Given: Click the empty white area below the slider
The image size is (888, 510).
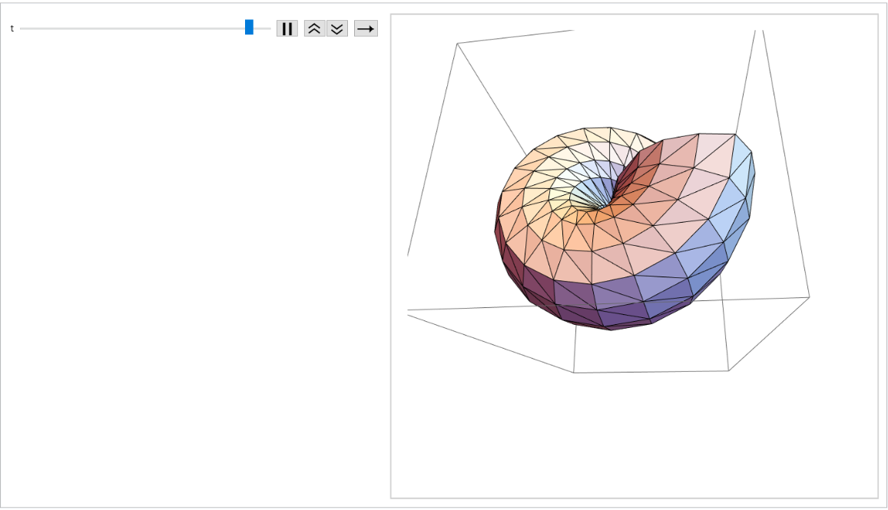Looking at the screenshot, I should 192,269.
